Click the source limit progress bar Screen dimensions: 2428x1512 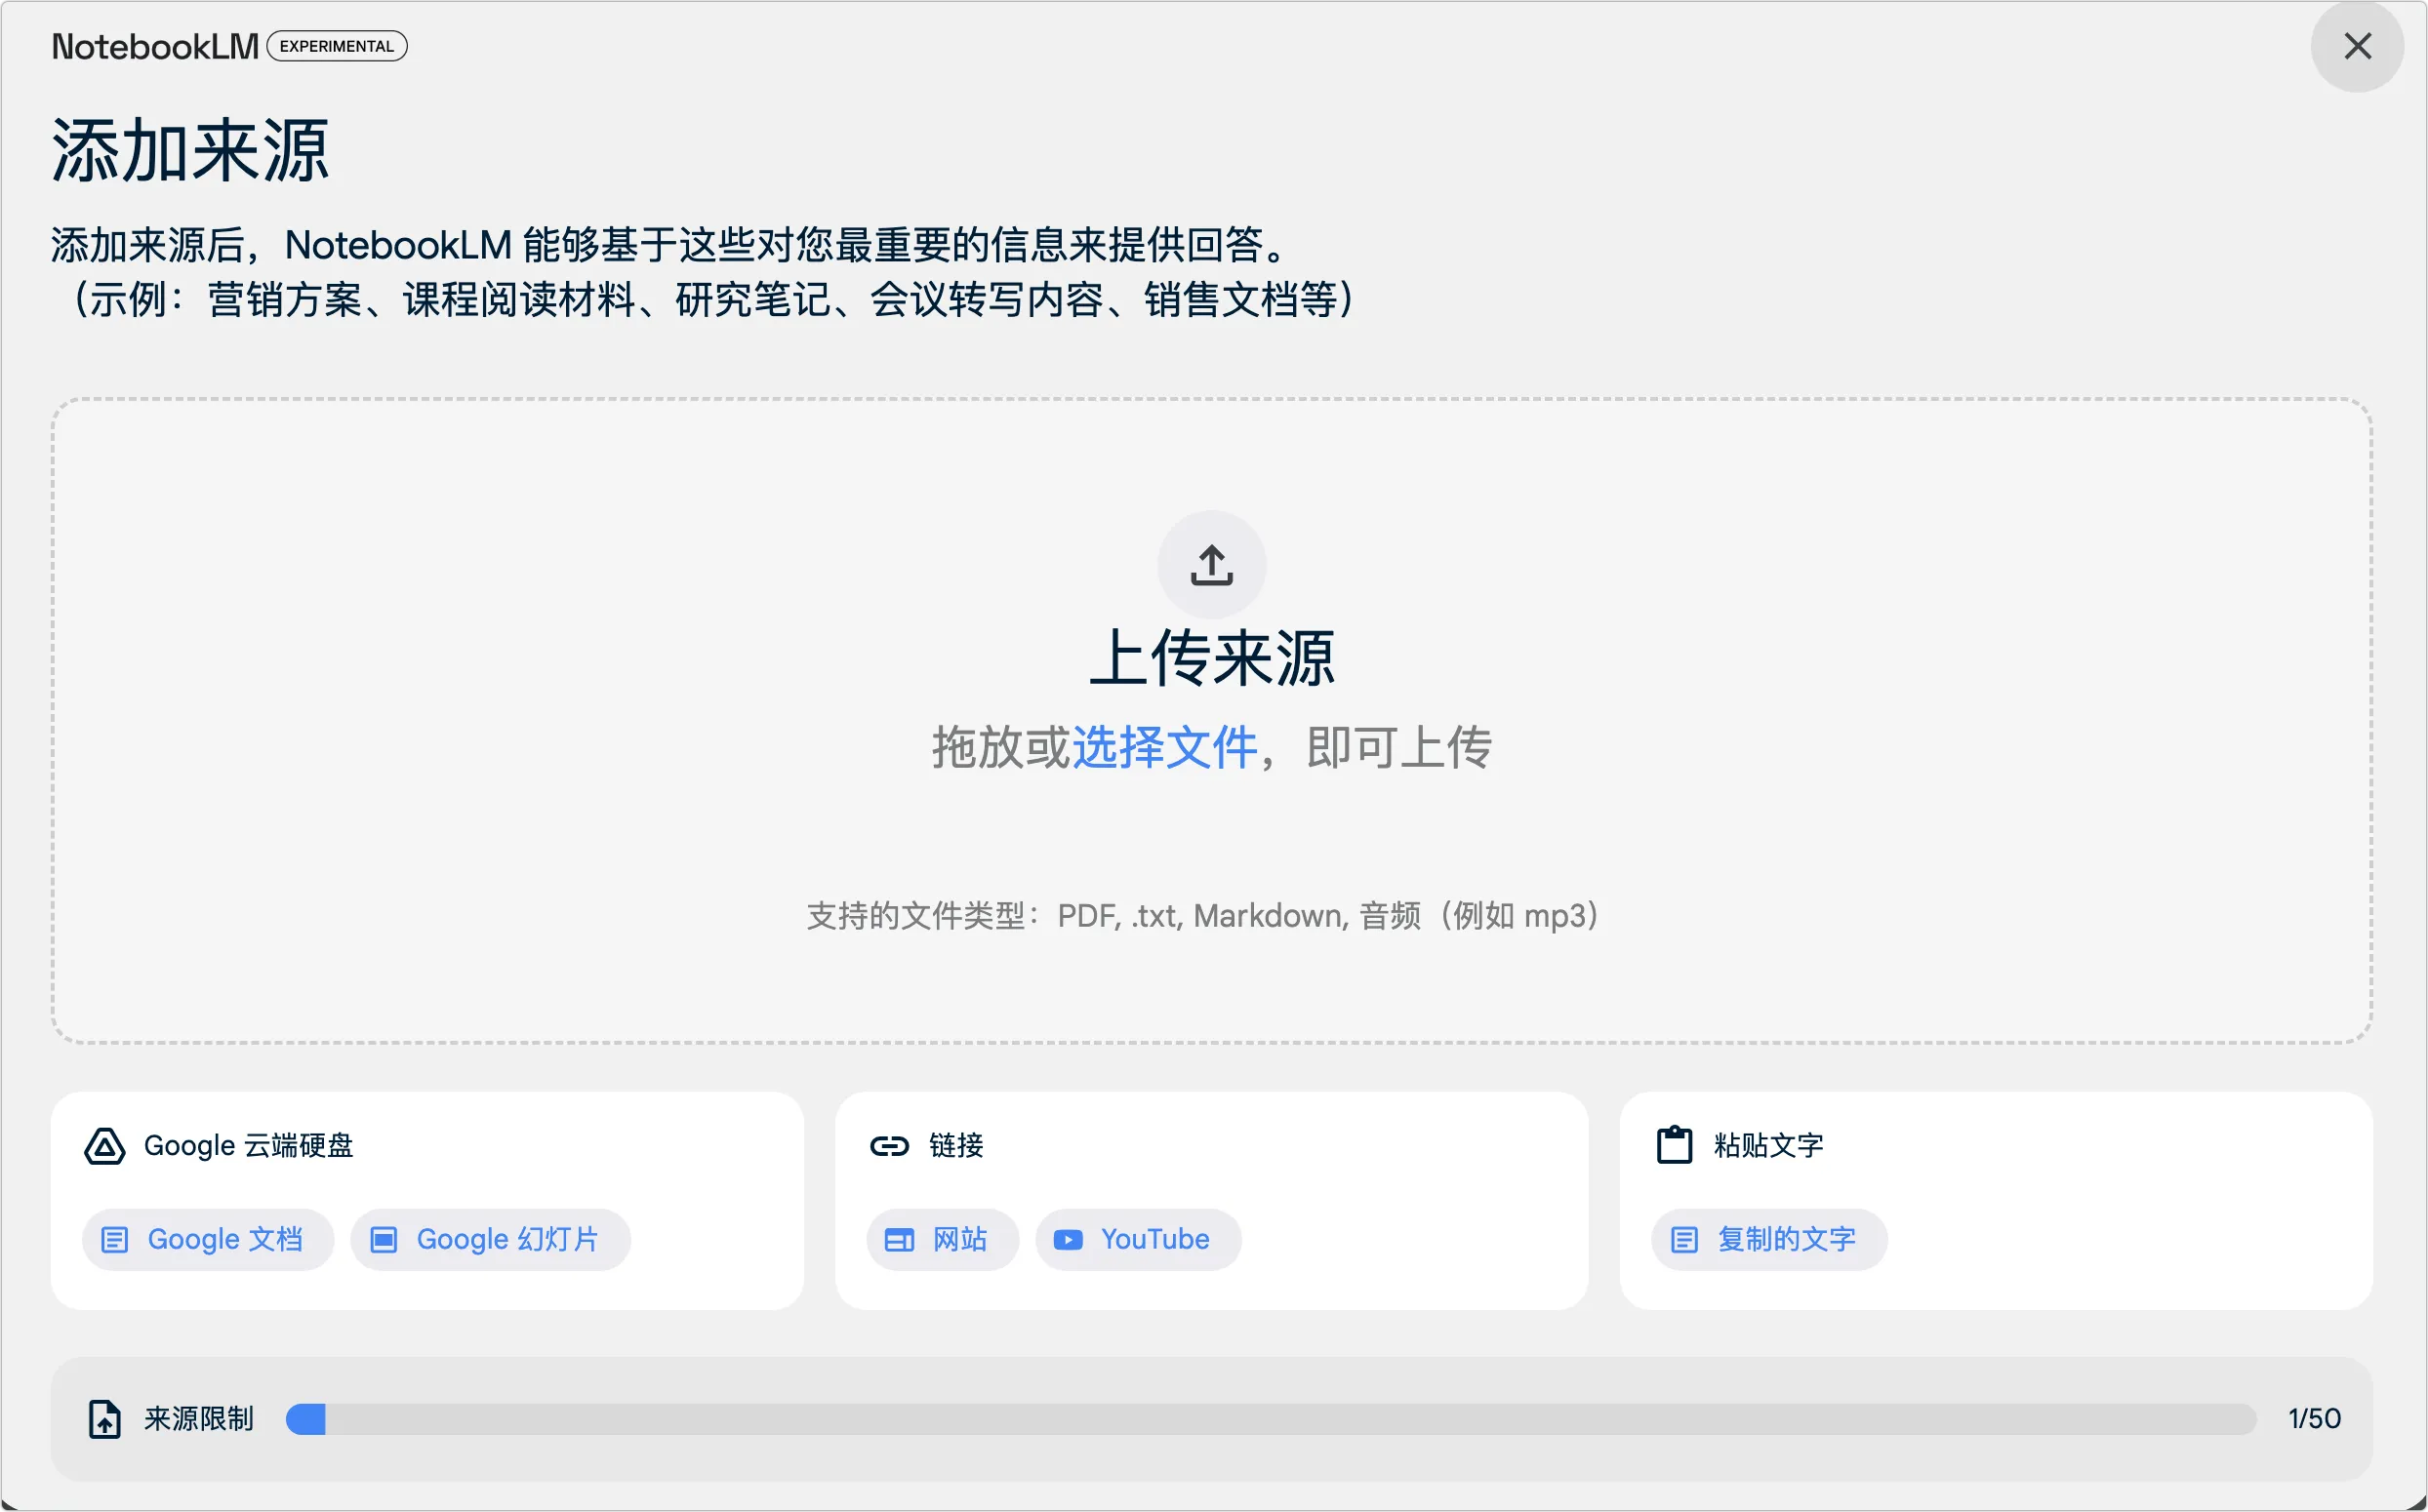[x=1270, y=1419]
